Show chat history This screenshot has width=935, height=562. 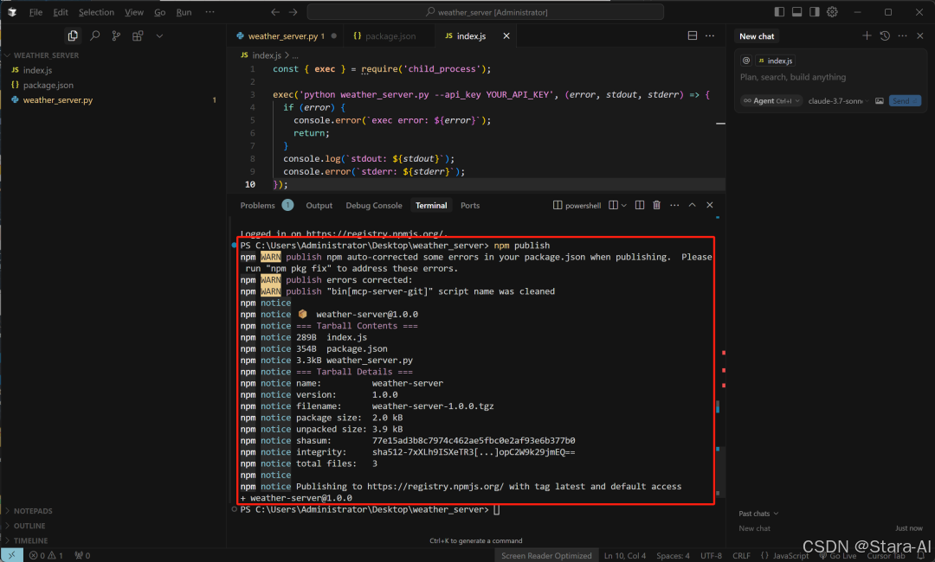coord(885,35)
